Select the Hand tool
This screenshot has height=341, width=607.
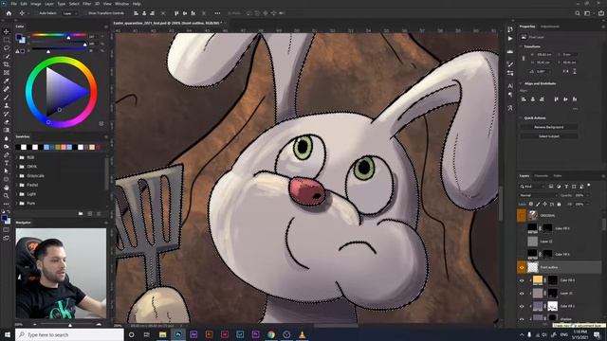[7, 188]
